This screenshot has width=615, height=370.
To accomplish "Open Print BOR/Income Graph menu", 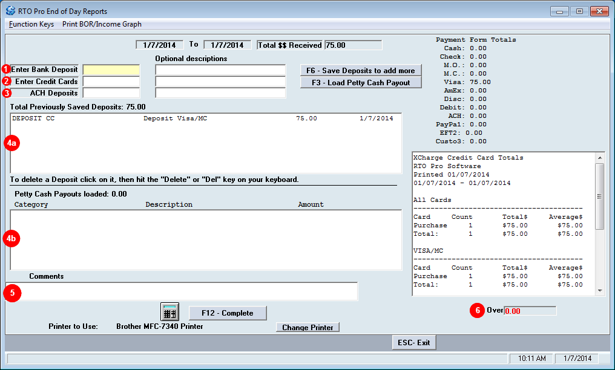I will pyautogui.click(x=102, y=24).
